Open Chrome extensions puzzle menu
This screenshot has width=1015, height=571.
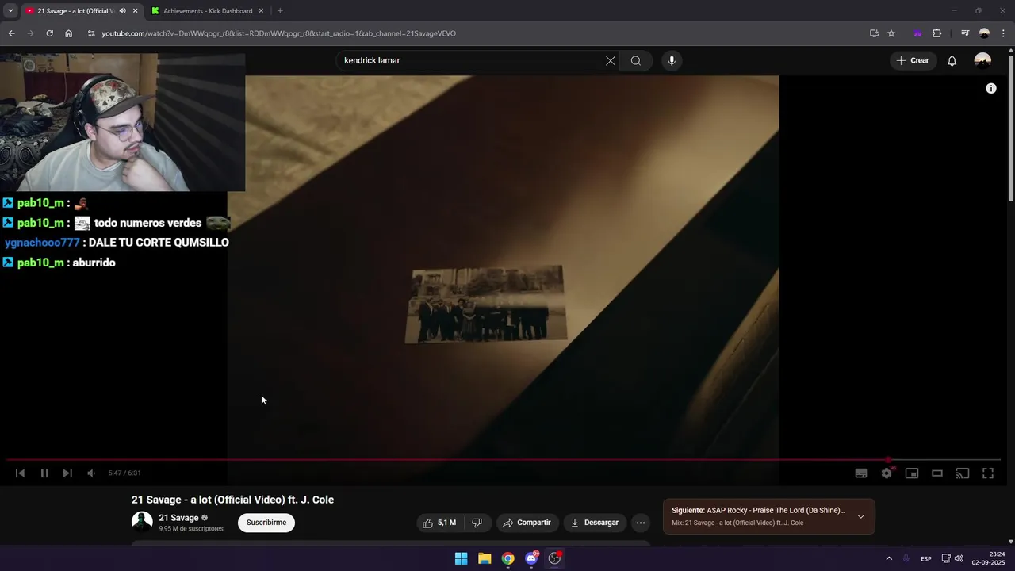936,33
